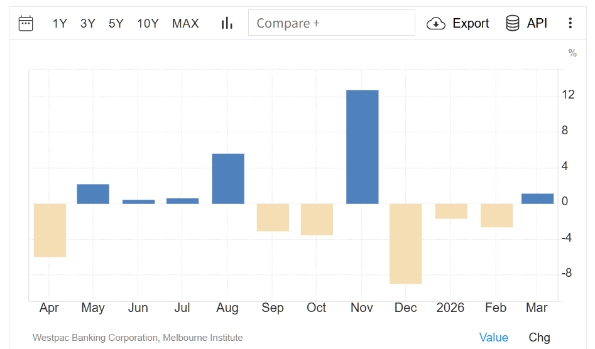Click the API database icon
This screenshot has width=595, height=349.
[513, 23]
